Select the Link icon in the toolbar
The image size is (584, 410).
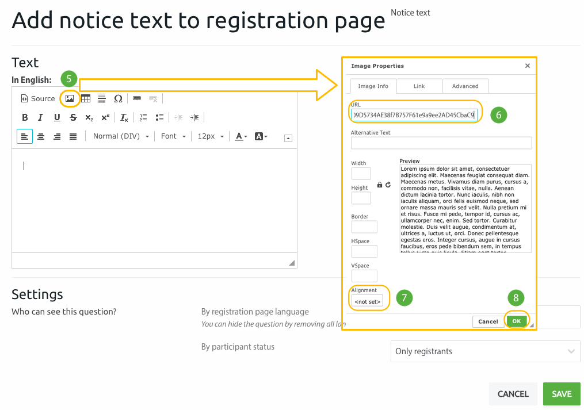click(x=137, y=98)
